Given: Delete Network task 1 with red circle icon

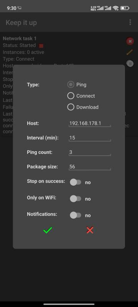Looking at the screenshot, I should pyautogui.click(x=130, y=41).
